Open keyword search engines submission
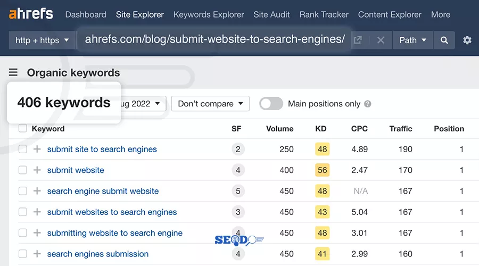Viewport: 479px width, 266px height. 98,253
